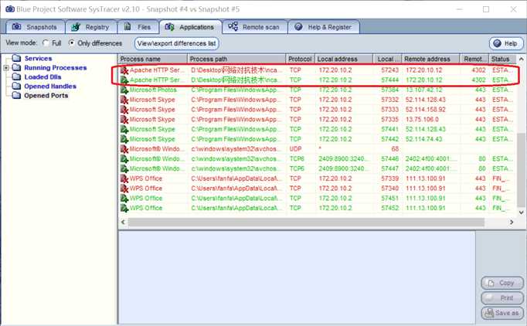Select Running Processes in the tree
The height and width of the screenshot is (326, 527).
coord(56,68)
